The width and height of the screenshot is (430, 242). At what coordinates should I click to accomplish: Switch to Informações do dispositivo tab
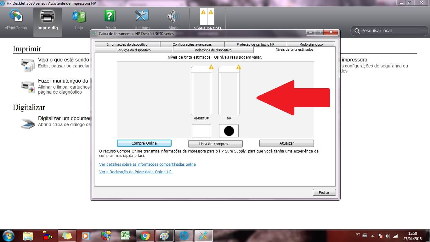[x=127, y=44]
